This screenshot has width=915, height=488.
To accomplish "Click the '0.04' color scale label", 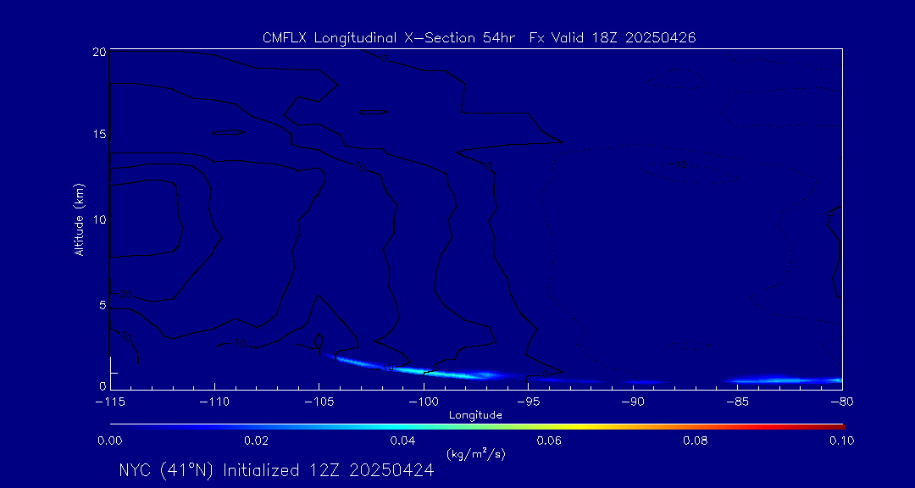I will click(403, 441).
